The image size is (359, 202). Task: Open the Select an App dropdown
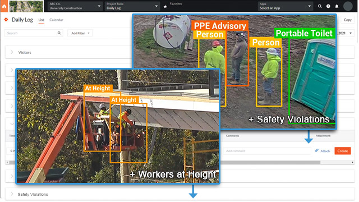(x=285, y=6)
